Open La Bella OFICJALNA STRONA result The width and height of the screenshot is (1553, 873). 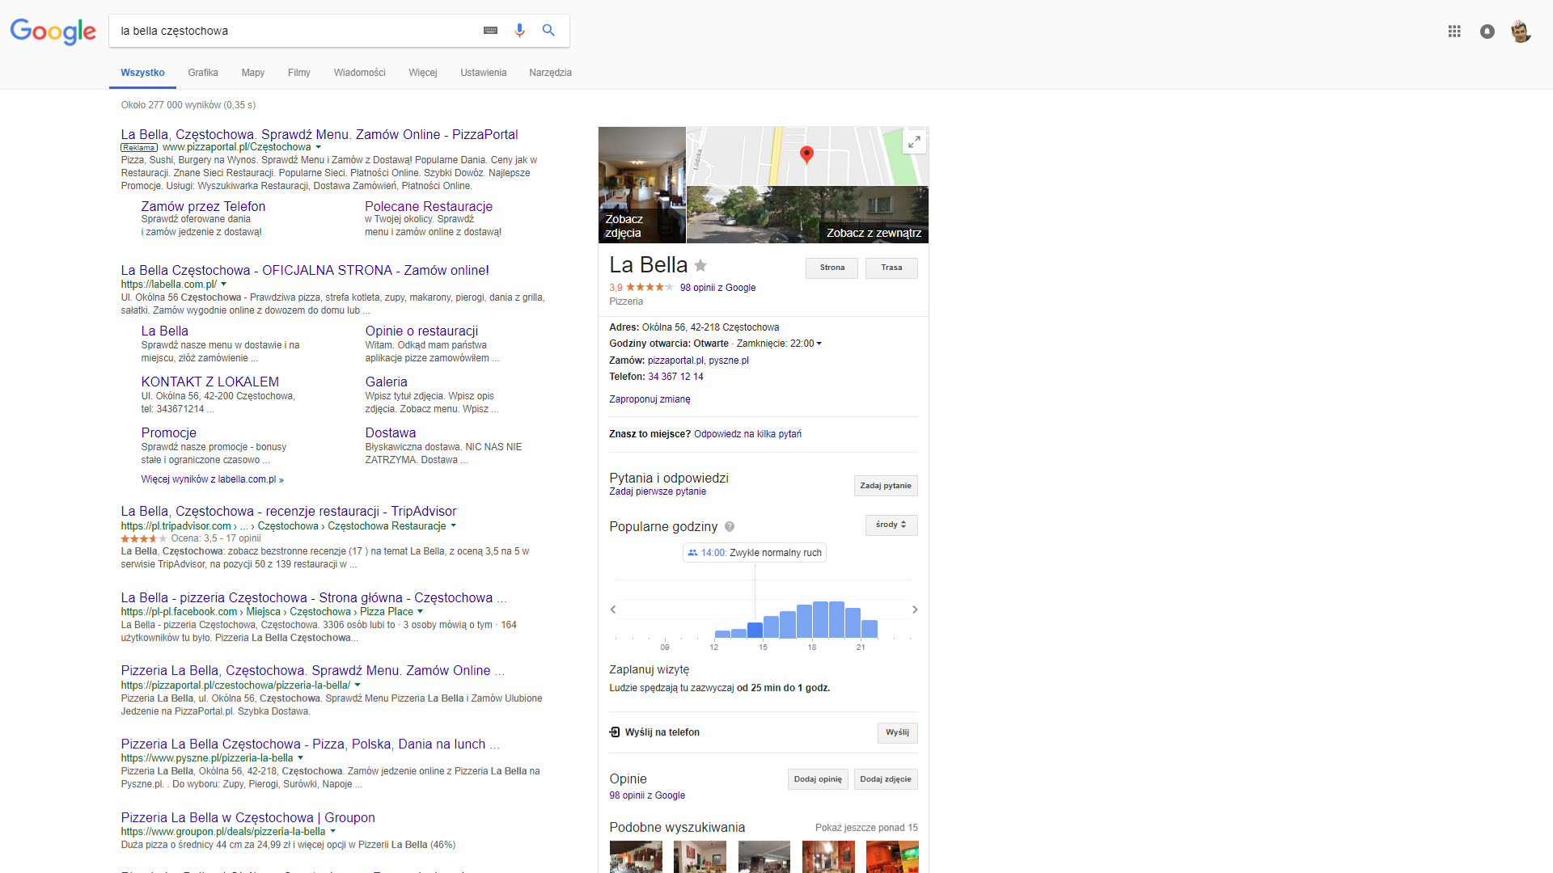click(x=305, y=271)
